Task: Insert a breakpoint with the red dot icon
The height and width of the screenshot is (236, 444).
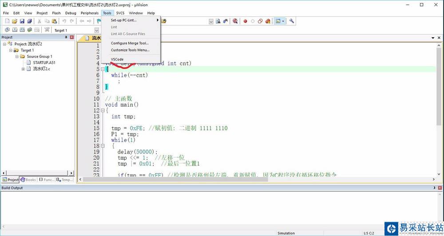Action: pos(245,21)
